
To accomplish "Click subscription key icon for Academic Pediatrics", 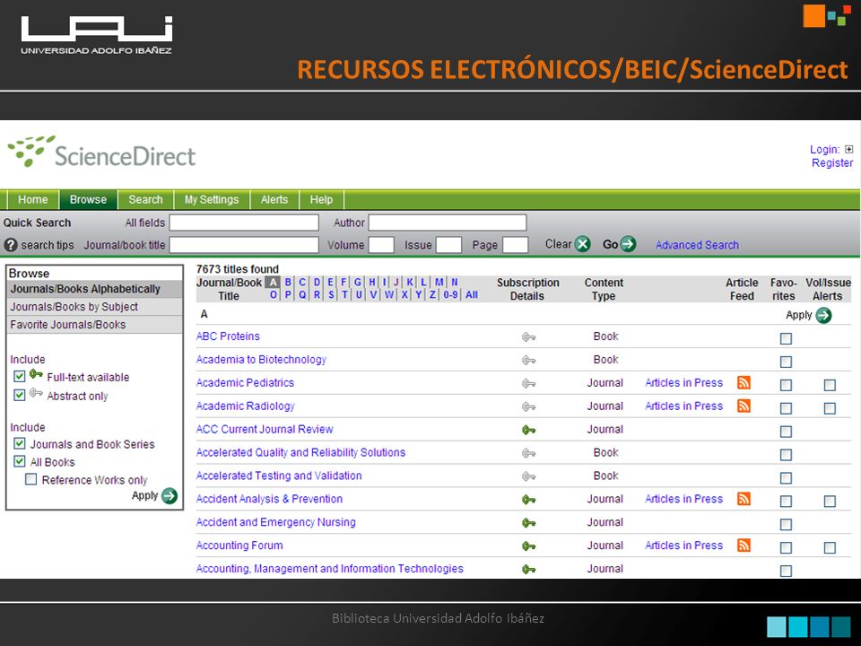I will click(529, 383).
